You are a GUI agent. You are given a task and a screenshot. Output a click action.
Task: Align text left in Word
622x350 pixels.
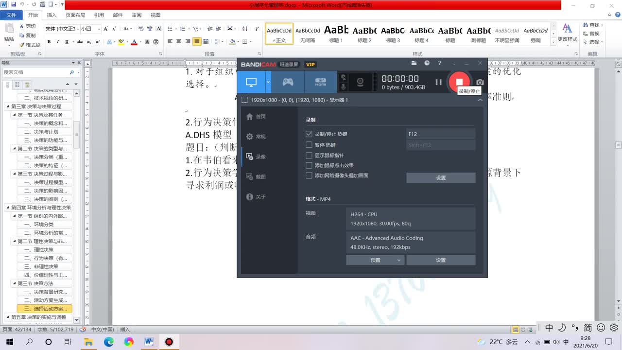[170, 42]
